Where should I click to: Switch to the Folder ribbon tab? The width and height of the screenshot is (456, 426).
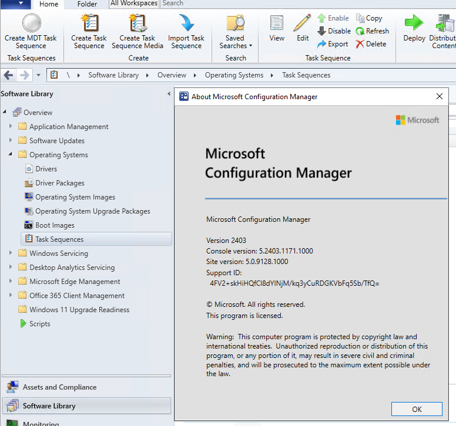87,4
